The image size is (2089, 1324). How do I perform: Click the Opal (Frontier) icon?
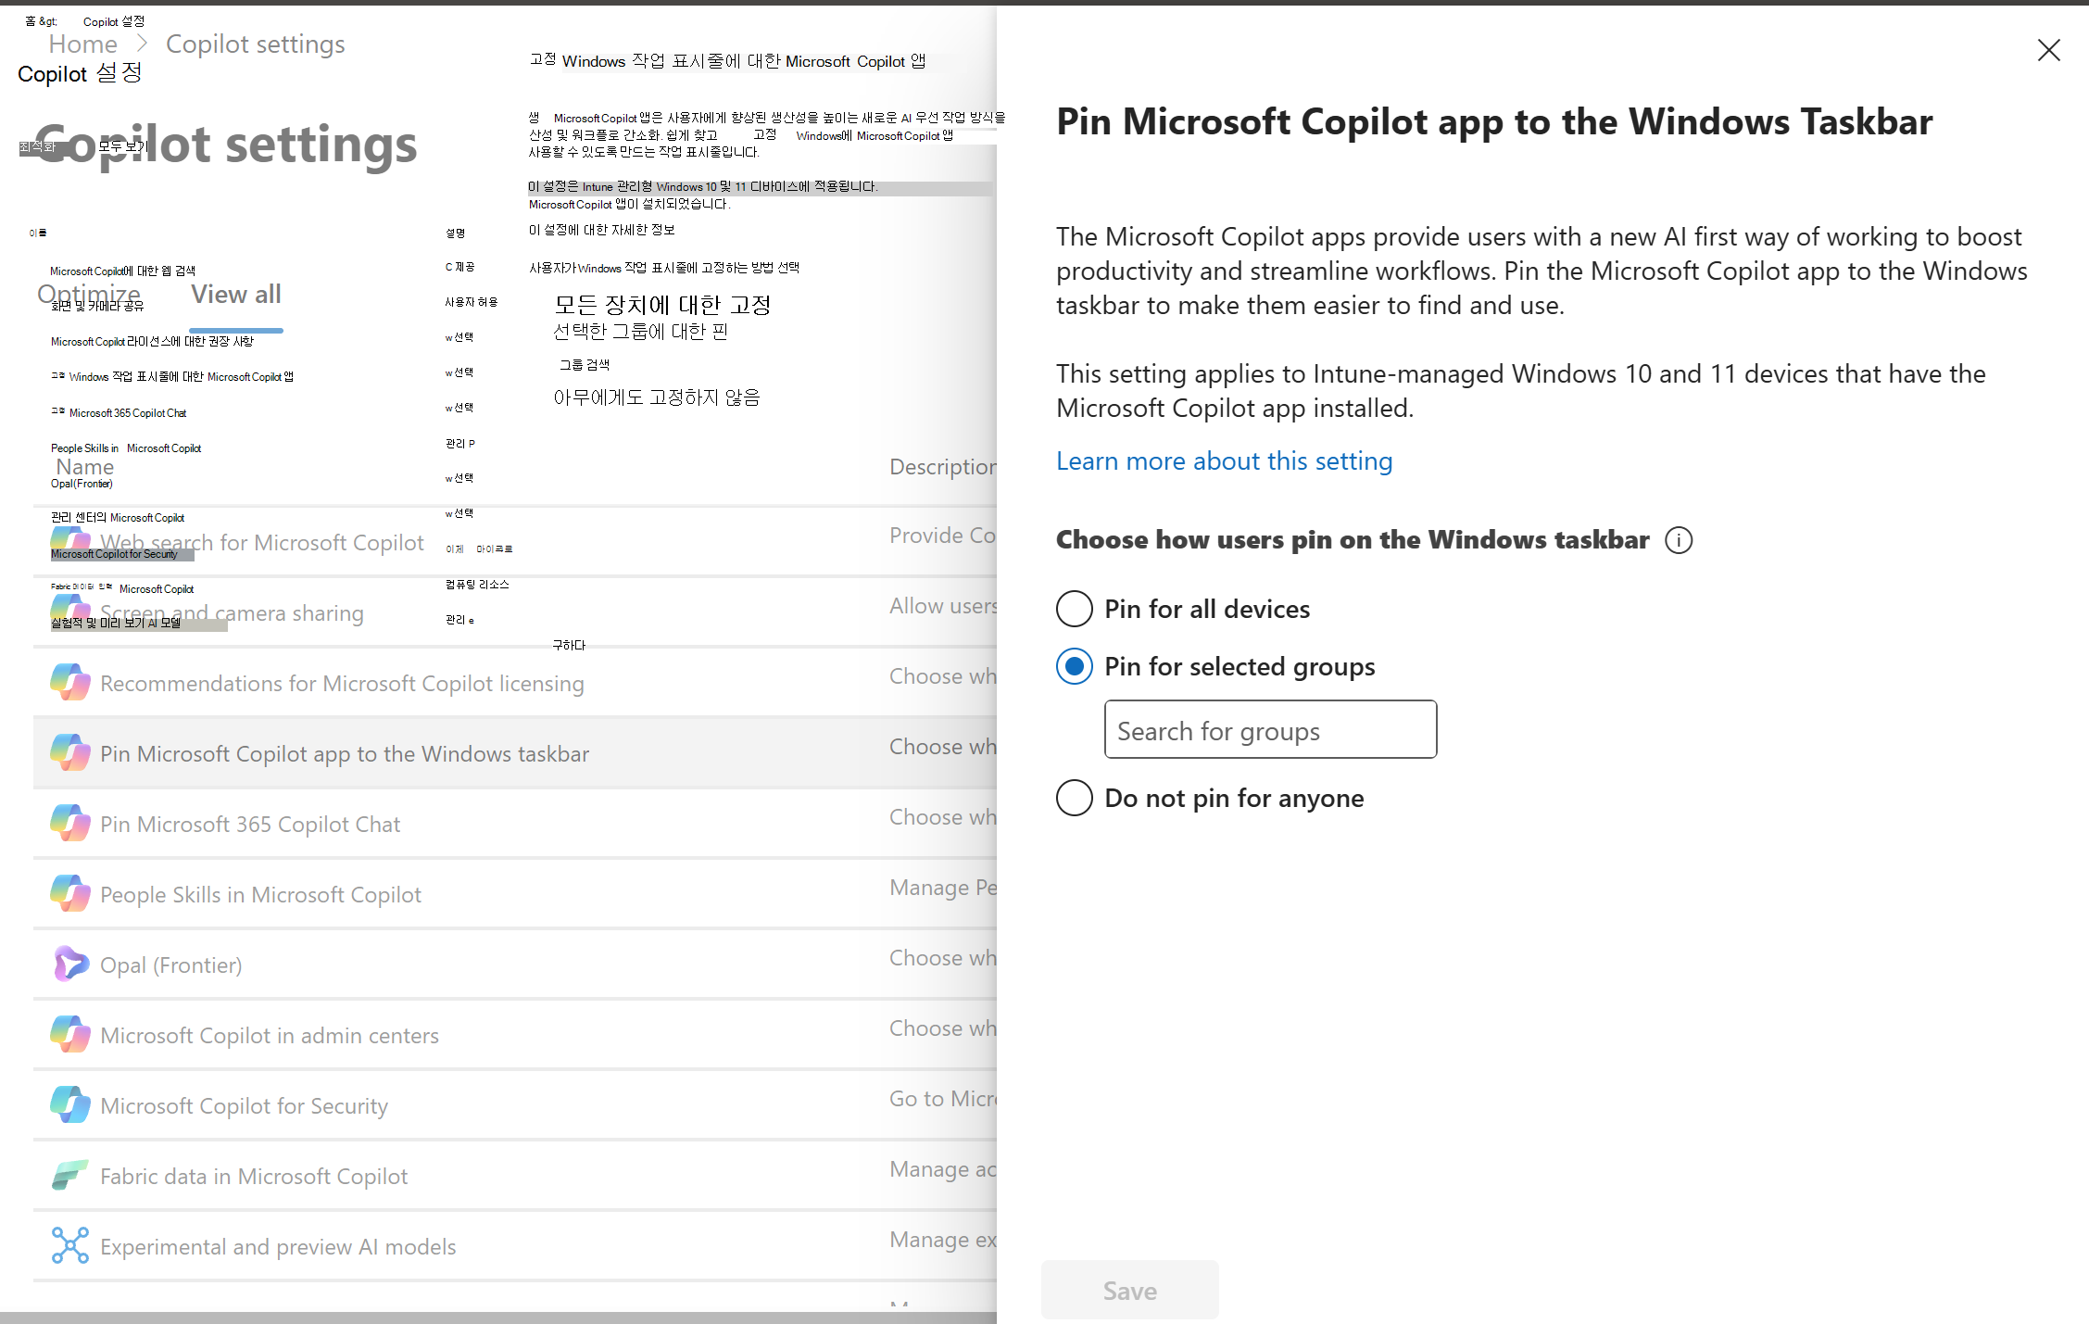pyautogui.click(x=70, y=965)
